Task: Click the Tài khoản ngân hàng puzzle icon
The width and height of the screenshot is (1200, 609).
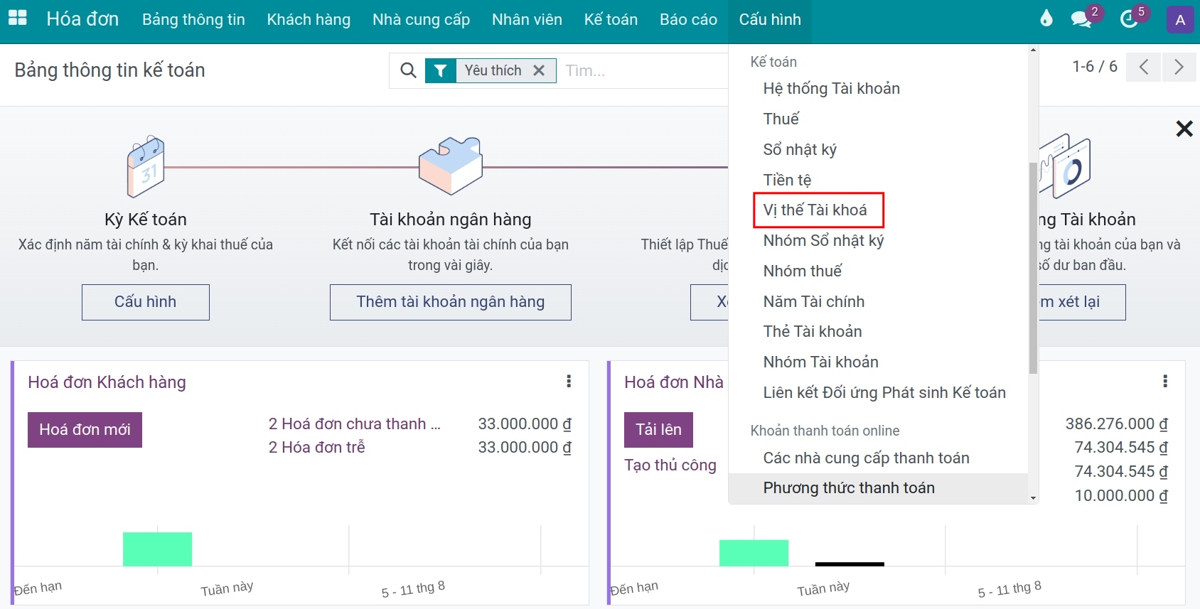Action: tap(451, 166)
